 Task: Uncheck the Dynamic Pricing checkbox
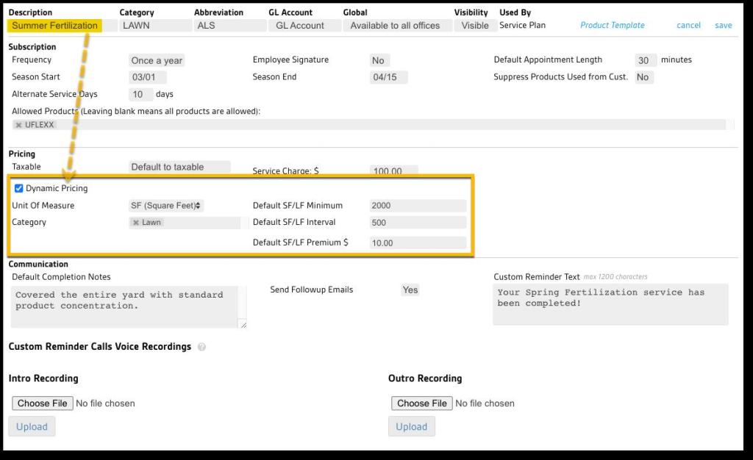[x=19, y=188]
